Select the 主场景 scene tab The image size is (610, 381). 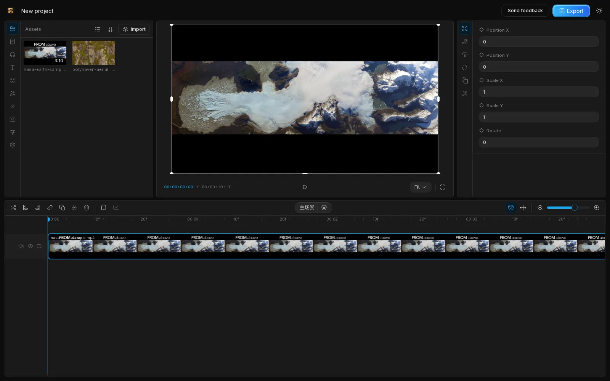point(307,208)
